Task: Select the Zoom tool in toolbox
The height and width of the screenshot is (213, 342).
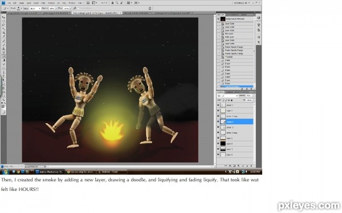Action: coord(3,99)
